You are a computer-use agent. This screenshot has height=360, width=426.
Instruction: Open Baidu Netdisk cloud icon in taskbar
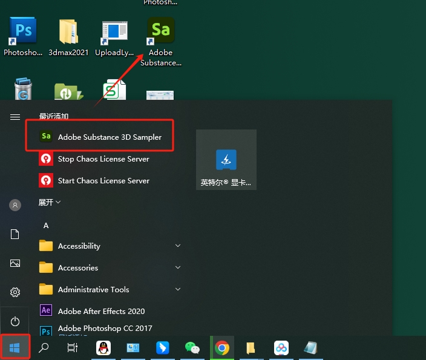pos(281,347)
